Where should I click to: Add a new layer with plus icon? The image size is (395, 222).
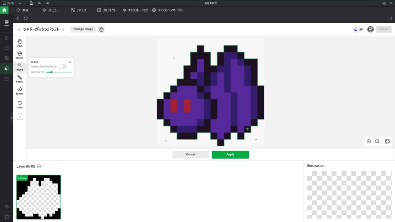pos(39,166)
